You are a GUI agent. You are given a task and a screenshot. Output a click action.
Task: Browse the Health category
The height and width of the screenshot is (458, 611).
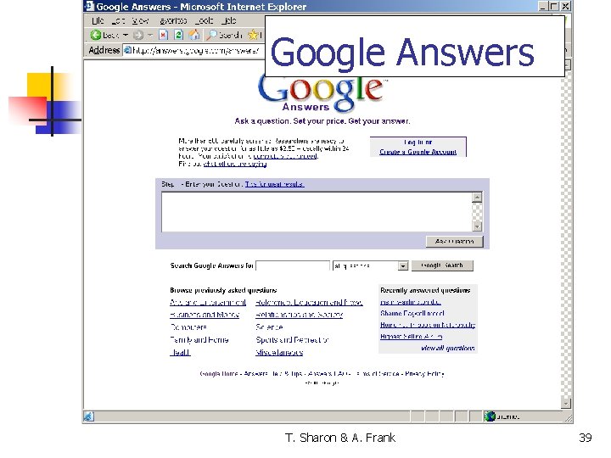click(180, 353)
